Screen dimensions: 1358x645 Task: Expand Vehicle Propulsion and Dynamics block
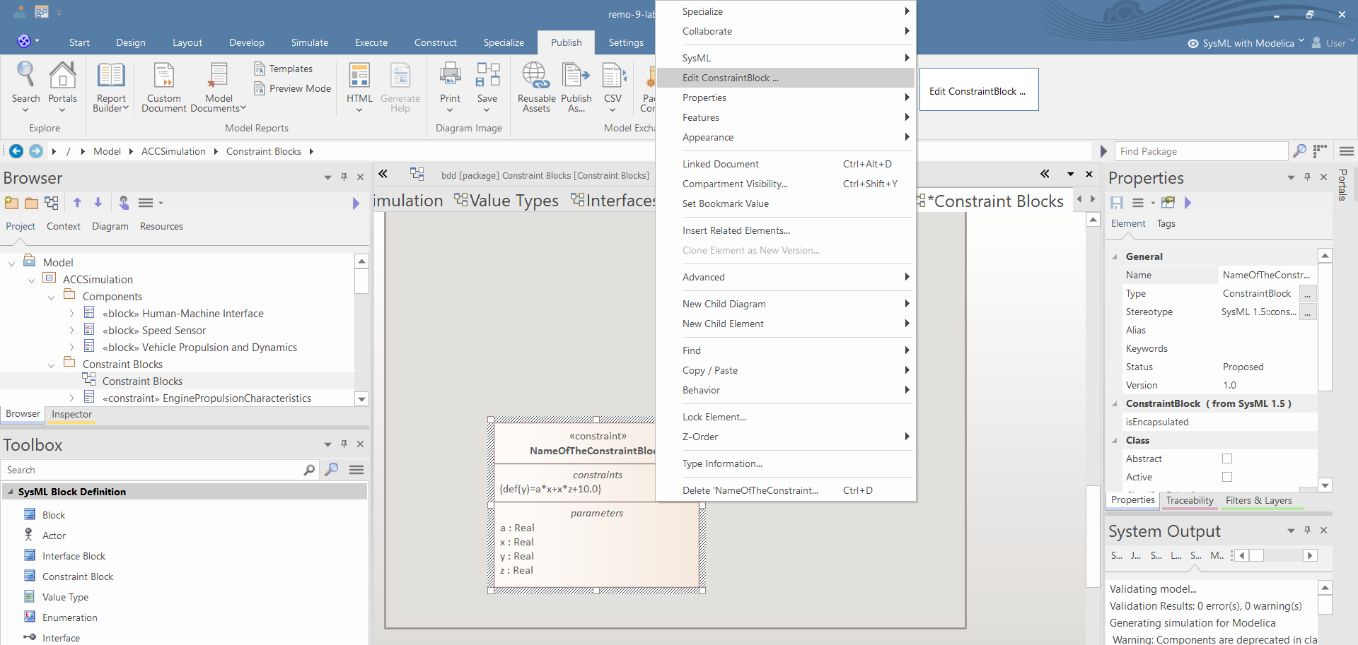[71, 347]
